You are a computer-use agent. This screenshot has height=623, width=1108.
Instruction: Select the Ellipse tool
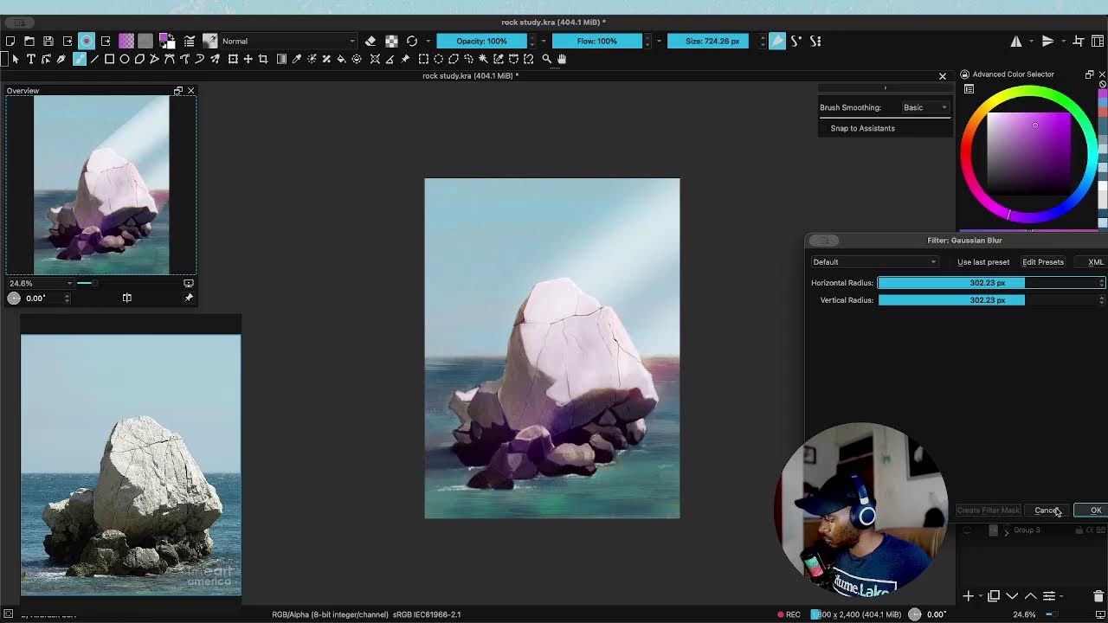click(x=125, y=59)
